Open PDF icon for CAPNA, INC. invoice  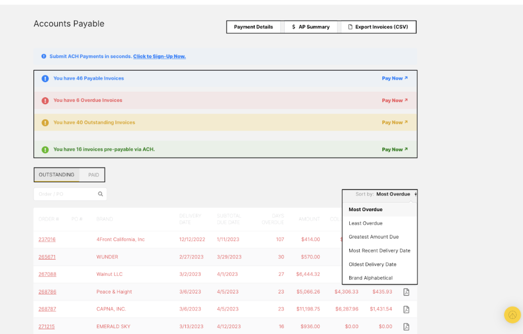(406, 309)
